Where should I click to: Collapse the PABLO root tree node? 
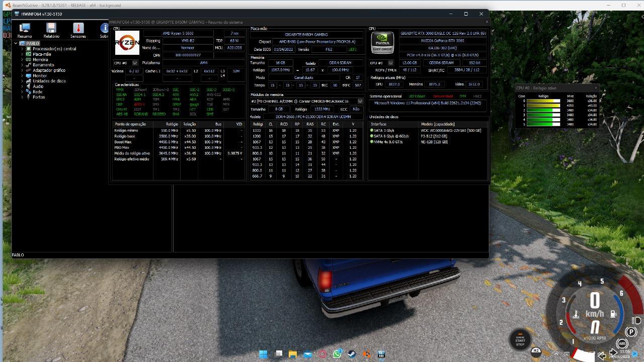(x=16, y=43)
